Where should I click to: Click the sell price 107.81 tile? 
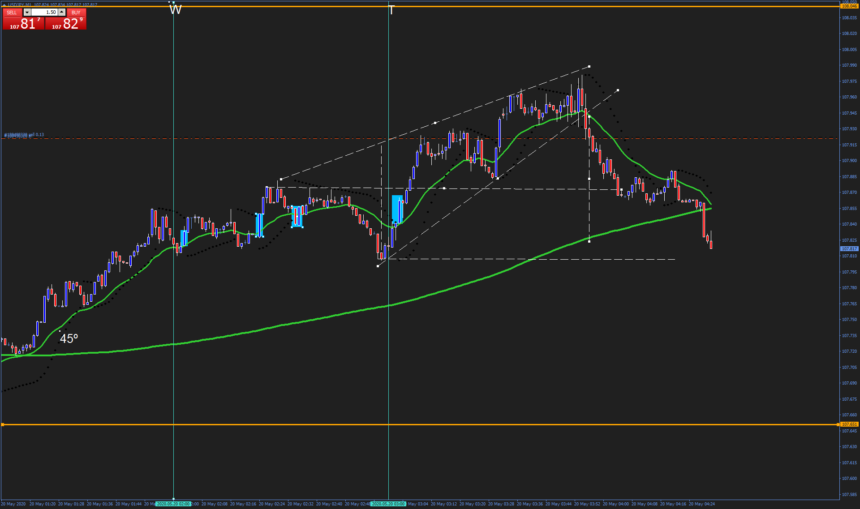23,24
